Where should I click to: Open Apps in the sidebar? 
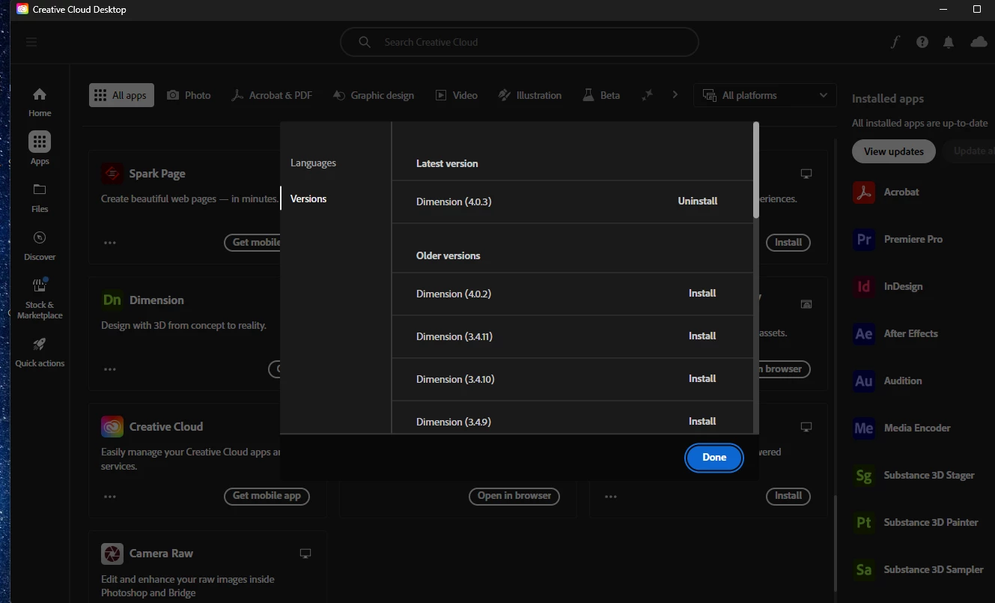click(x=40, y=149)
